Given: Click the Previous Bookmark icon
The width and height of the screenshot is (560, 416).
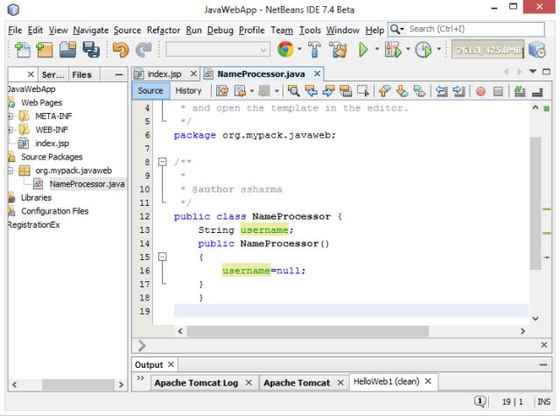Looking at the screenshot, I should pos(385,91).
